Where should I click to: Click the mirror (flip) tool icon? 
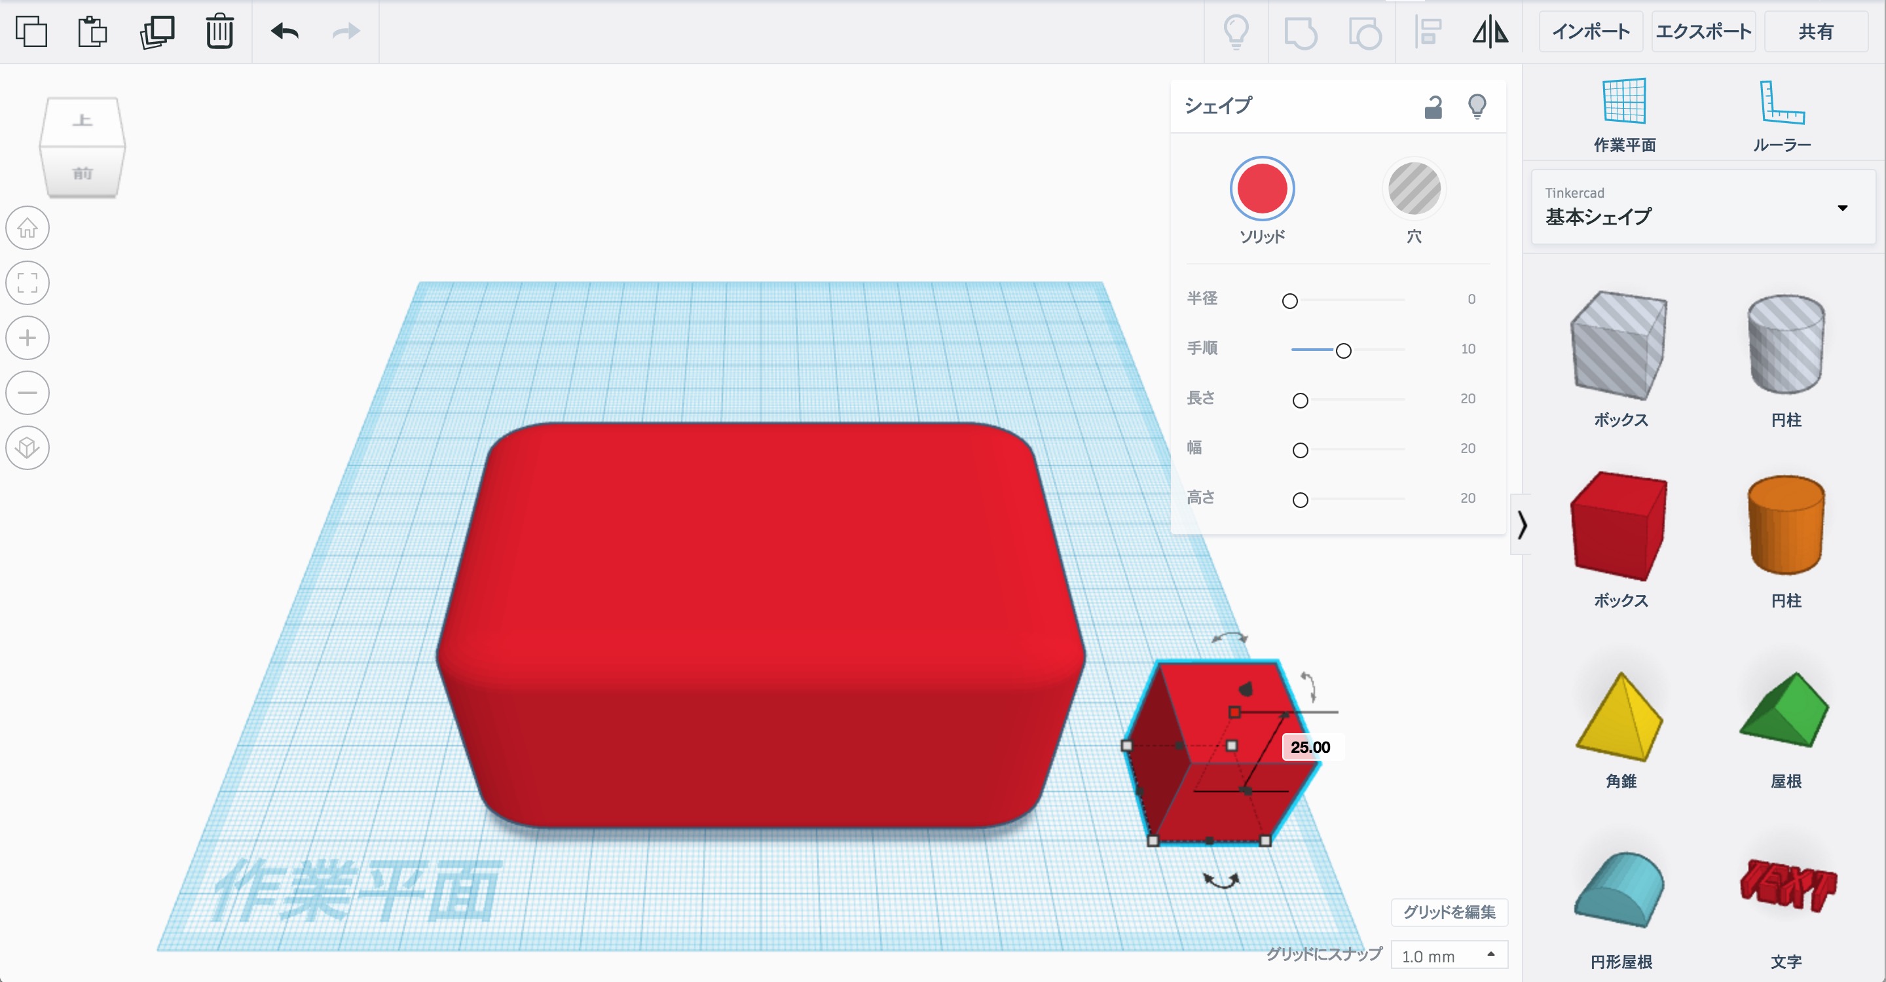pos(1490,31)
